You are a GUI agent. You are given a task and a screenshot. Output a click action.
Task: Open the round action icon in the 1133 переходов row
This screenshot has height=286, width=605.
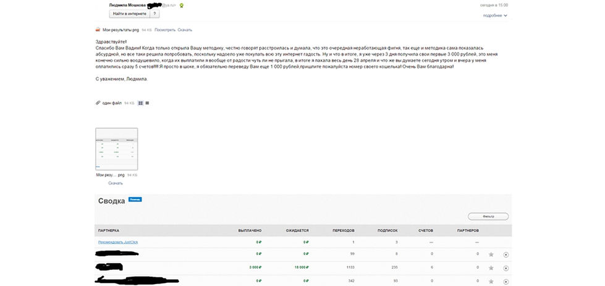click(506, 268)
